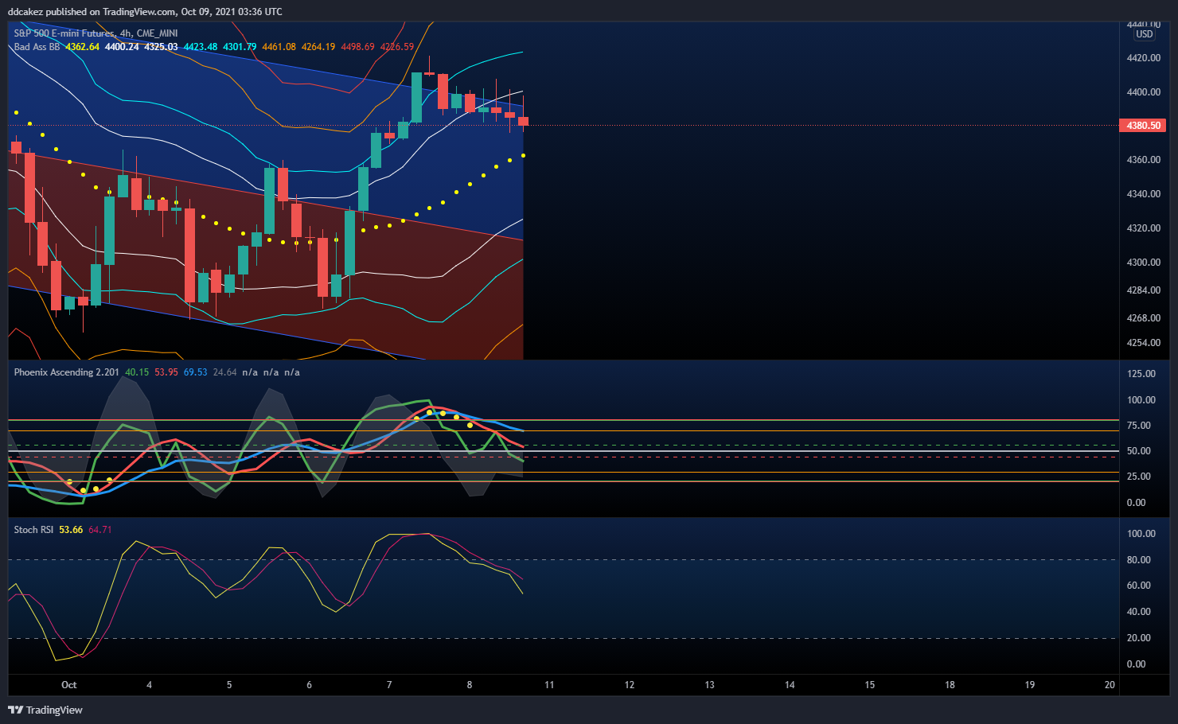
Task: Click the date 7 on the time axis
Action: click(x=389, y=685)
